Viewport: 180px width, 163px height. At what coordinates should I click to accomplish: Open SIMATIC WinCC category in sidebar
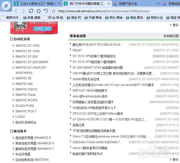[x=26, y=89]
